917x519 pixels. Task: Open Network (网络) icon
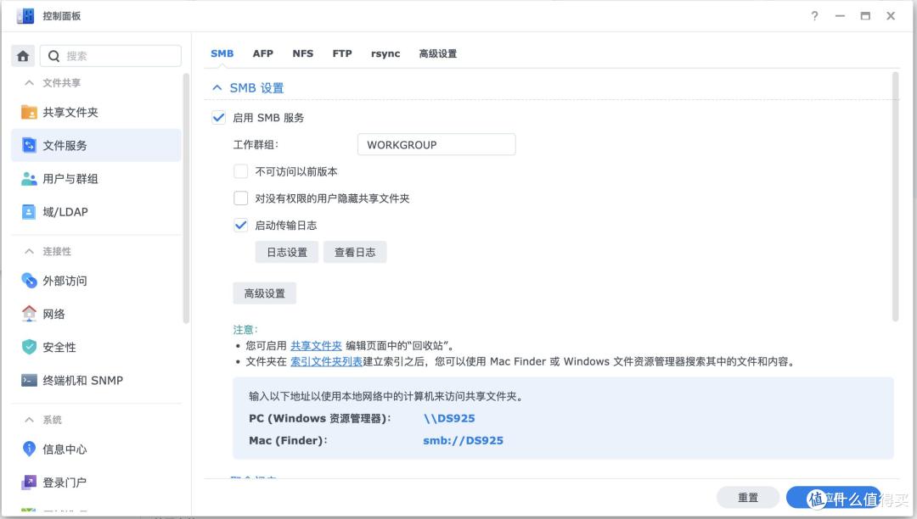coord(29,314)
